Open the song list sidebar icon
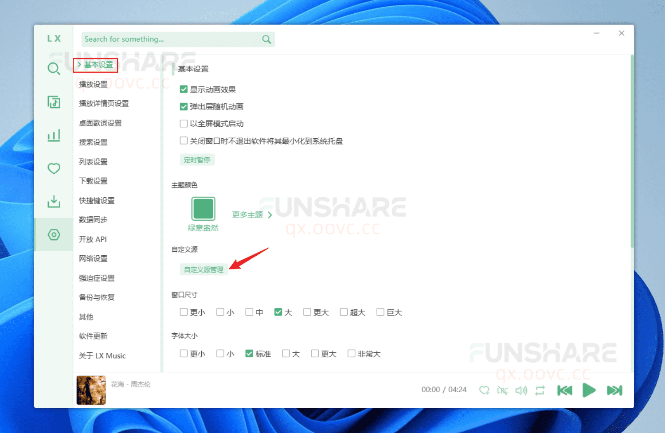665x433 pixels. (x=54, y=102)
